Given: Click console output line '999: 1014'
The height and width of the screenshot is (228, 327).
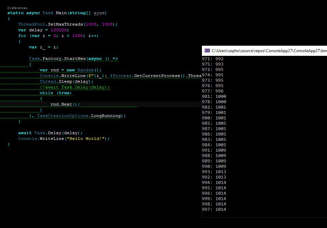Looking at the screenshot, I should coord(214,199).
